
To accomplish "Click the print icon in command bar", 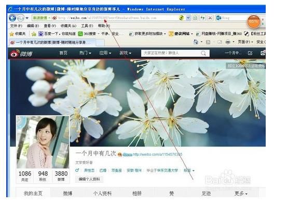I will click(x=228, y=42).
